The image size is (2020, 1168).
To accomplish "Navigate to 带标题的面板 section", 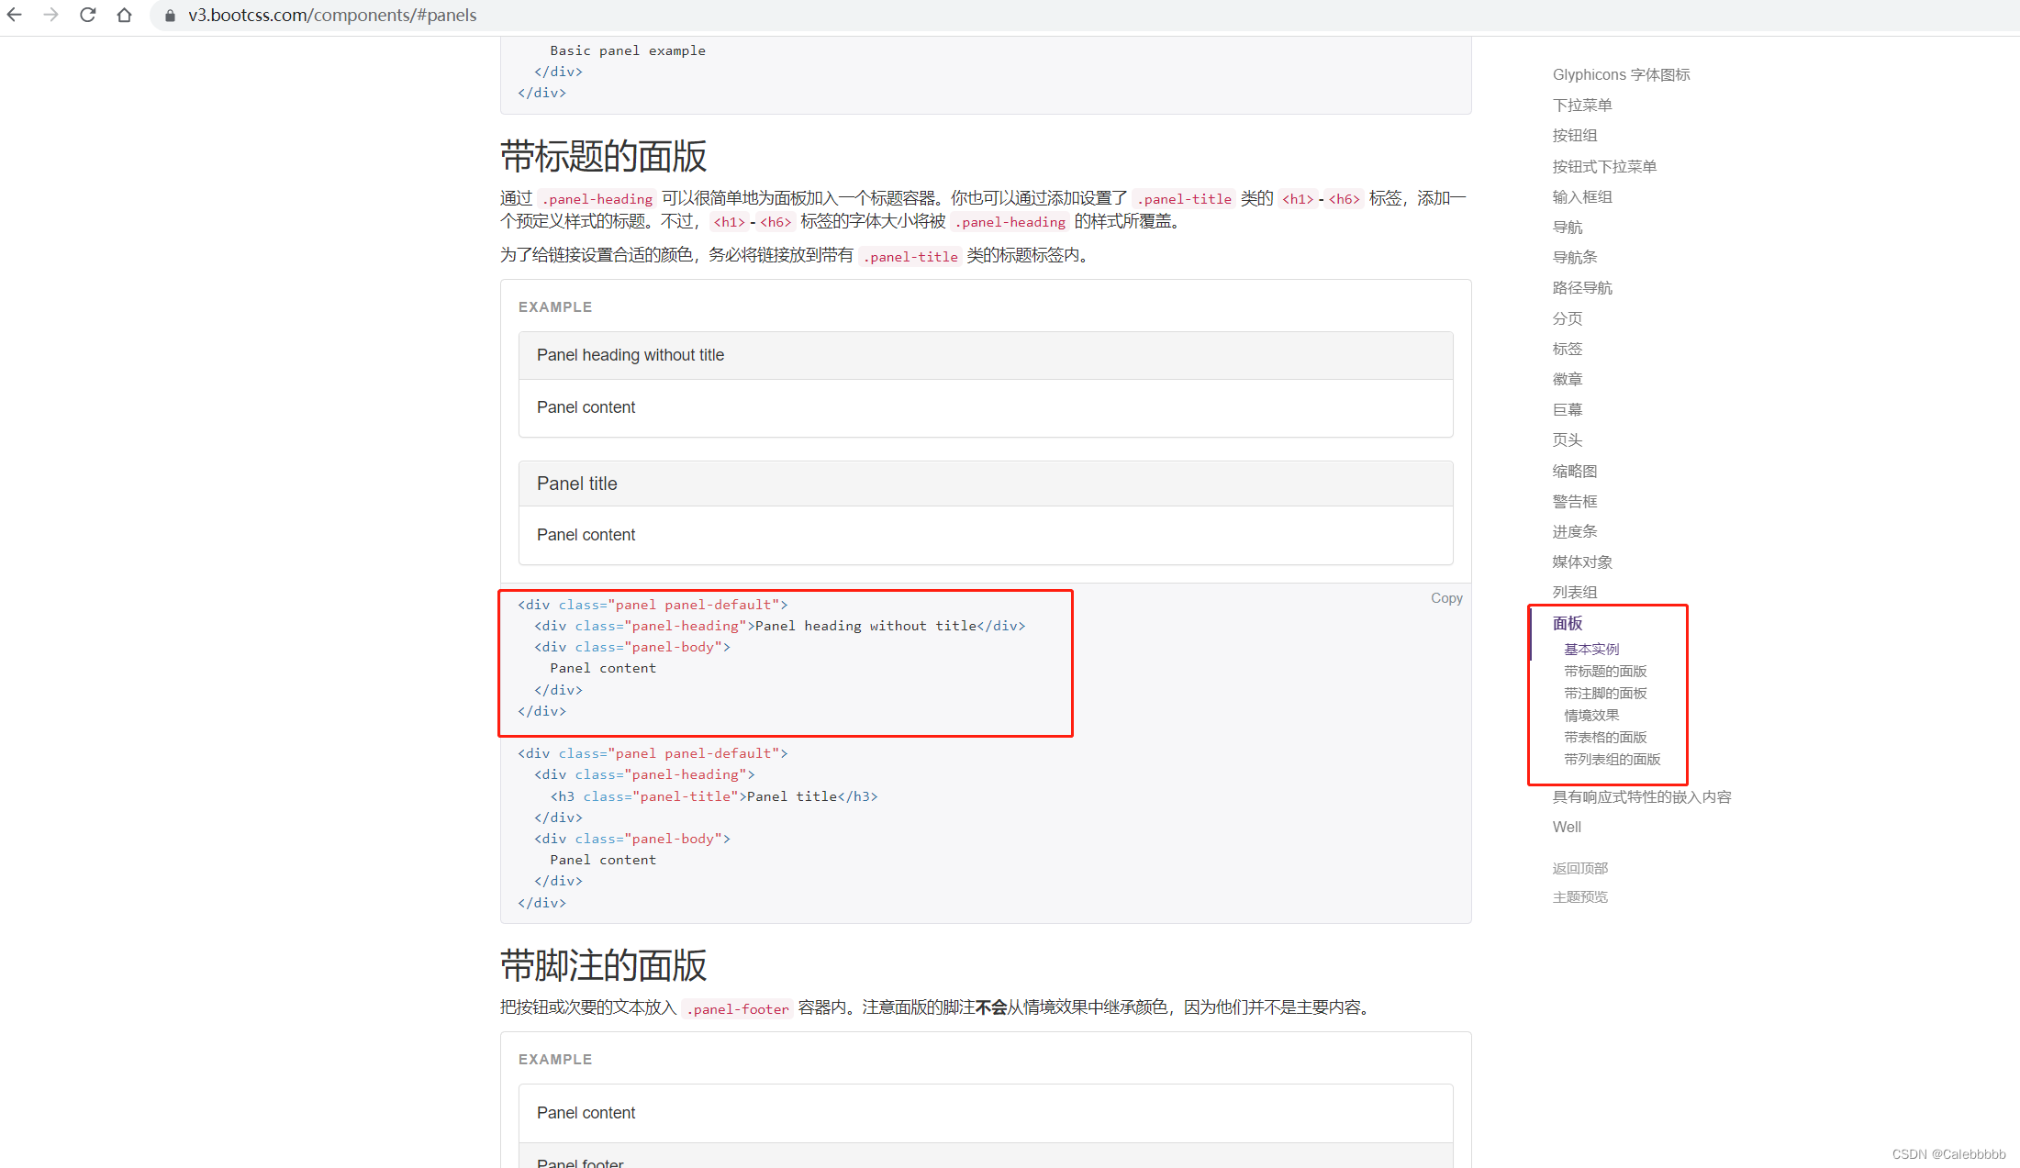I will click(x=1603, y=670).
